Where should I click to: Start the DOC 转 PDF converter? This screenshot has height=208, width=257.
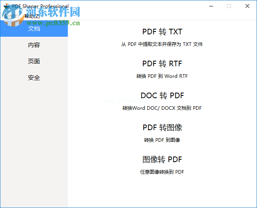tap(162, 95)
